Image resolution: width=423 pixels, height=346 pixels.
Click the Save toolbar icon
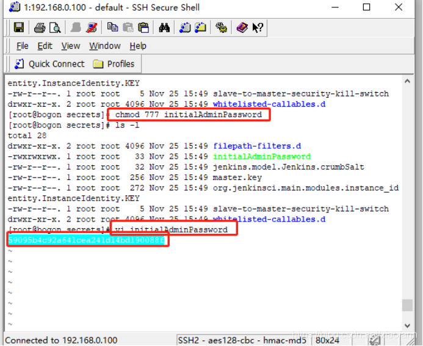click(19, 27)
